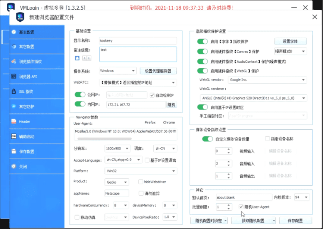Open the 分辨率 1600x900 dropdown
The image size is (323, 229).
(x=117, y=148)
